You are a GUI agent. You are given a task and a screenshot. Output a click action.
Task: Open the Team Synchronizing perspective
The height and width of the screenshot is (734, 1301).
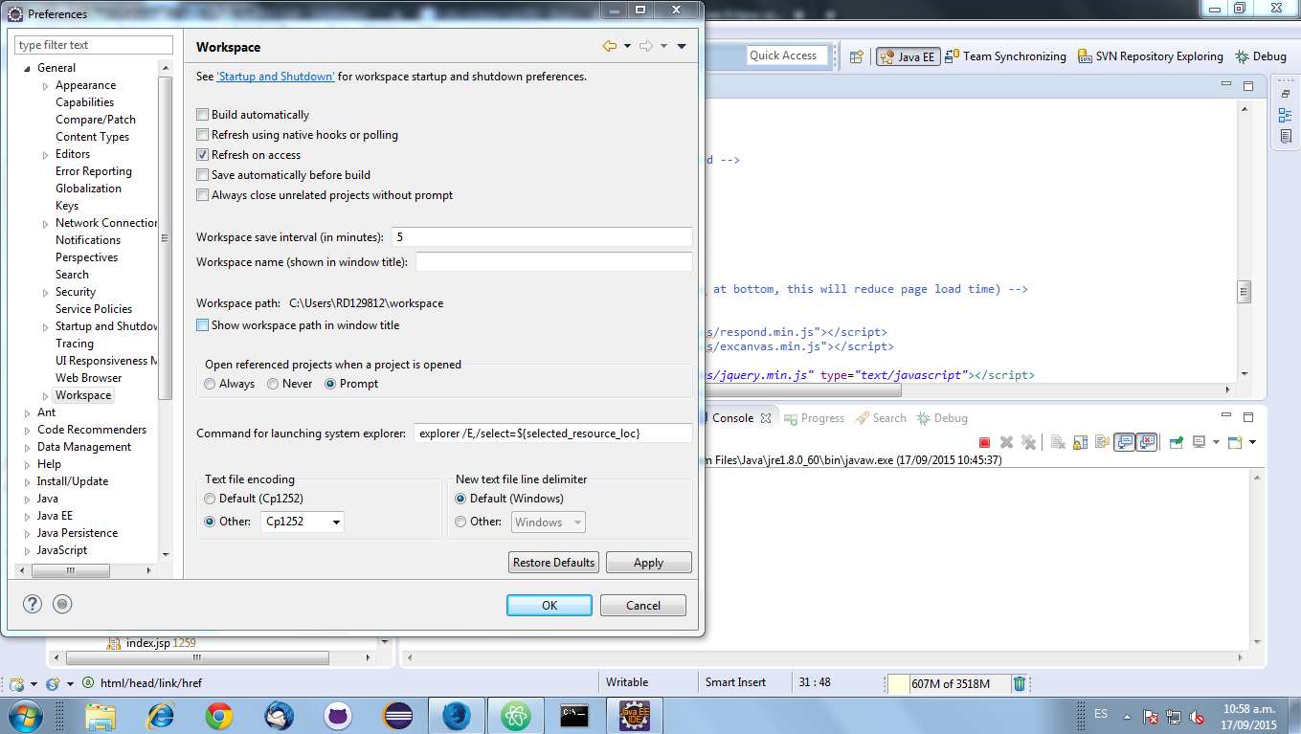coord(1005,56)
